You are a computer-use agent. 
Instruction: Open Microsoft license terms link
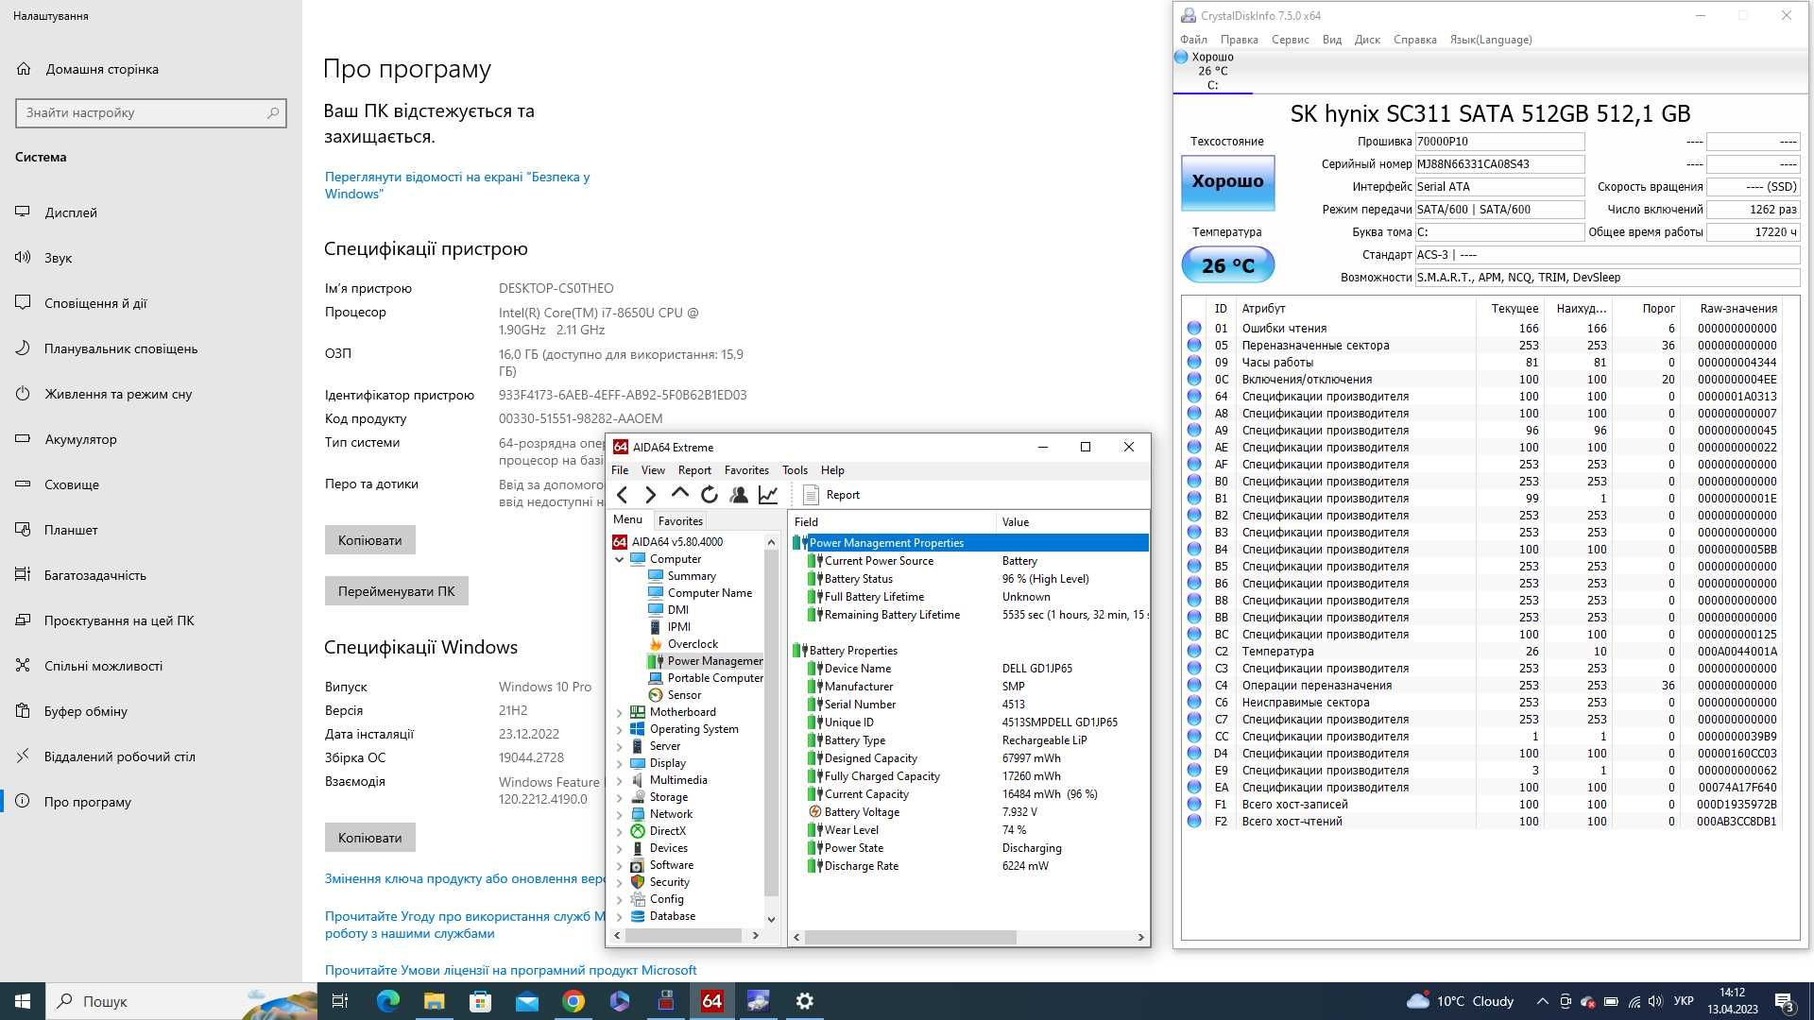tap(510, 970)
